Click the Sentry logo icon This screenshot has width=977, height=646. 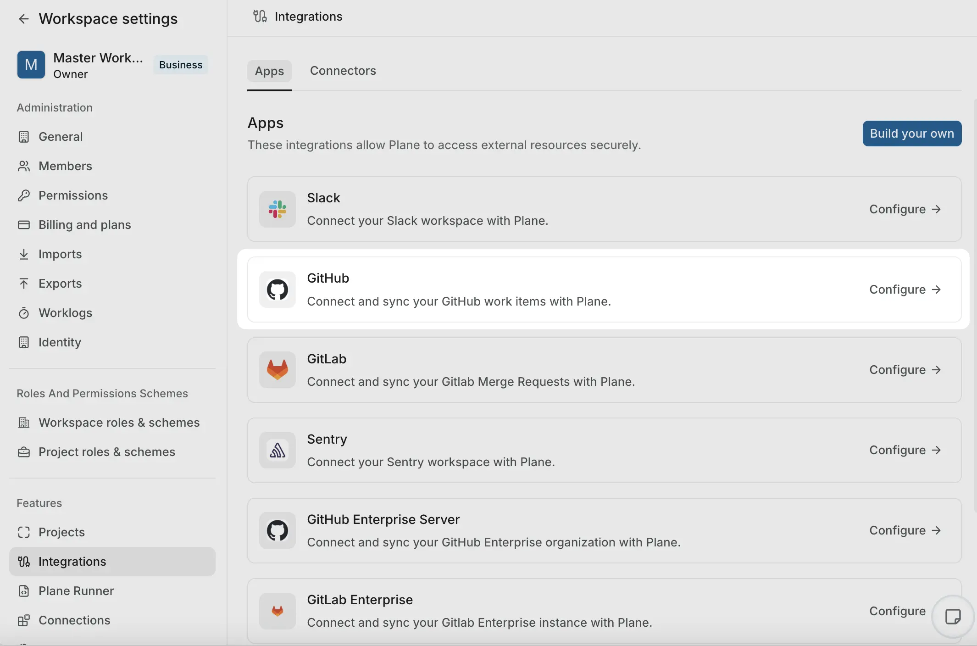pyautogui.click(x=278, y=450)
